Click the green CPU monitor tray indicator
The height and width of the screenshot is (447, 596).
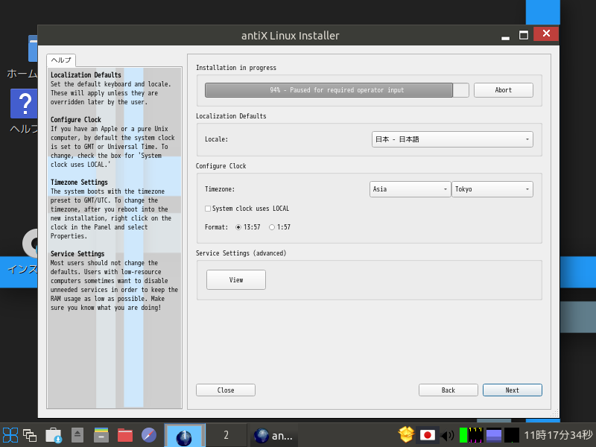tap(463, 435)
